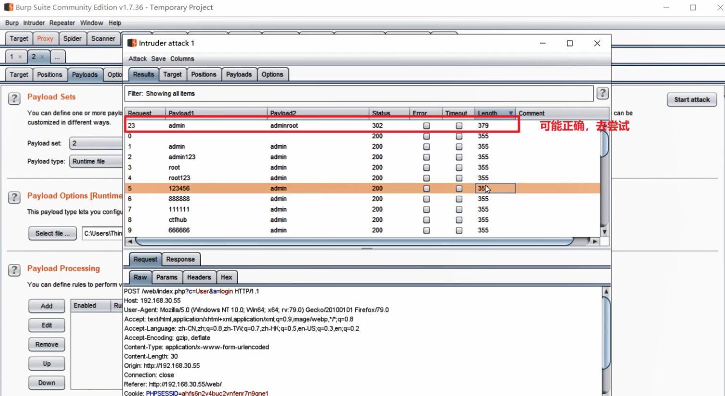This screenshot has width=725, height=396.
Task: Click the results table horizontal scrollbar
Action: pyautogui.click(x=354, y=241)
